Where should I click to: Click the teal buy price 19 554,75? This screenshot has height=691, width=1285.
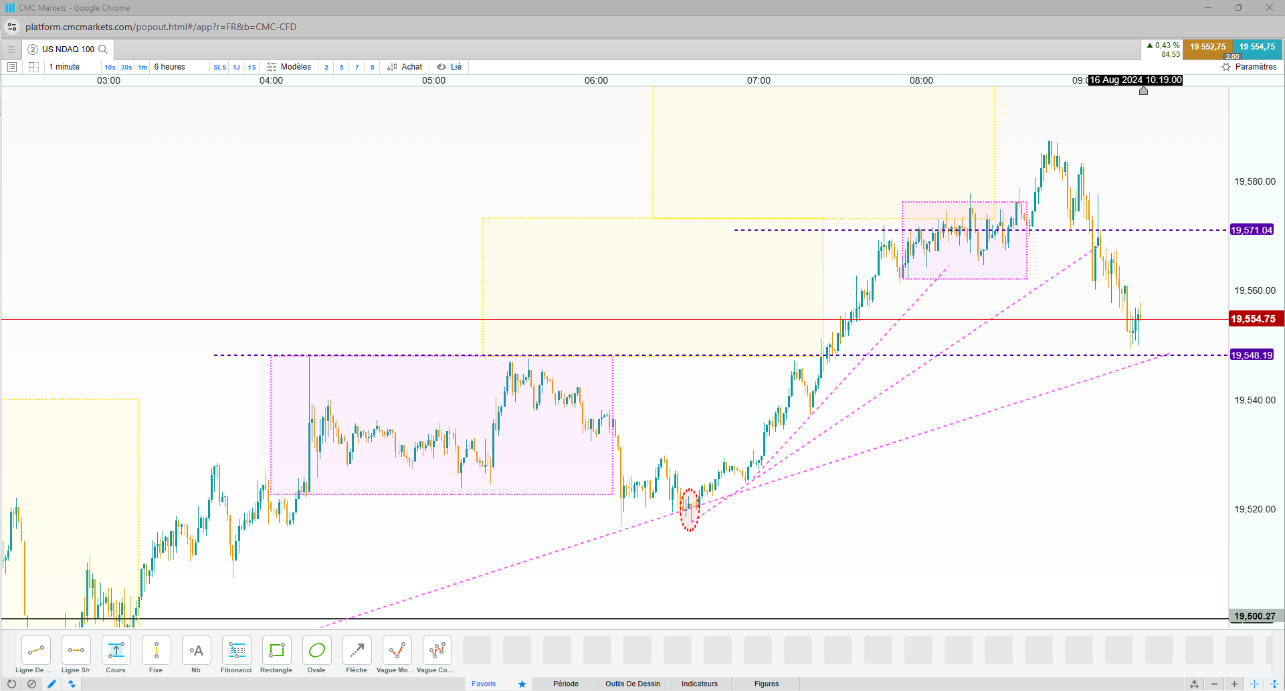[x=1257, y=47]
